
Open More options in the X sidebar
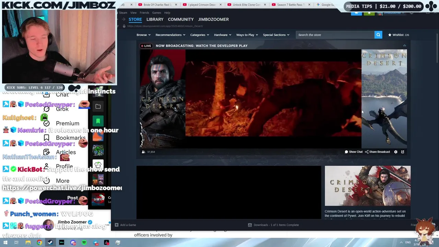[x=56, y=181]
